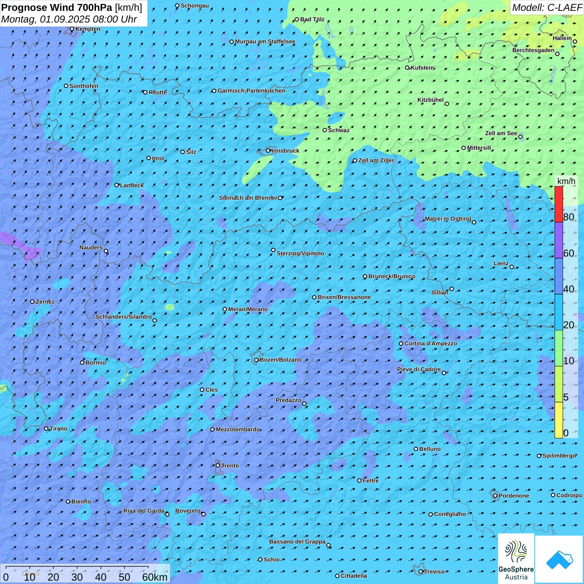Click the "Berchtesgaden" label

(534, 50)
